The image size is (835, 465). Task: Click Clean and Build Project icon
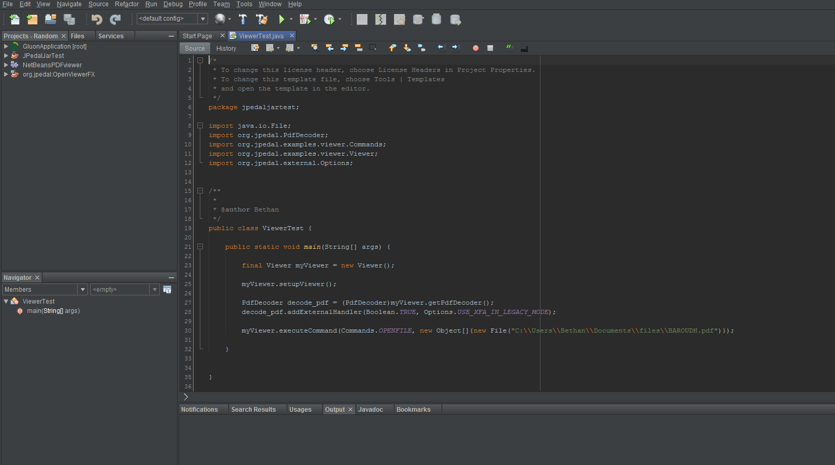click(x=262, y=20)
